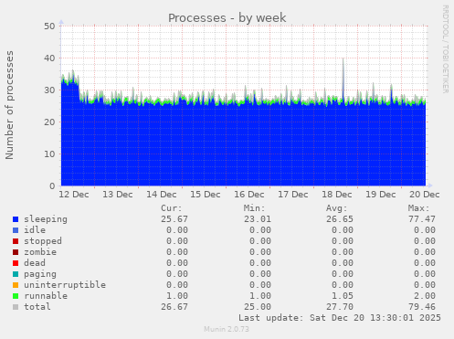This screenshot has width=454, height=339.
Task: Click total current value 26.67
Action: (x=174, y=307)
